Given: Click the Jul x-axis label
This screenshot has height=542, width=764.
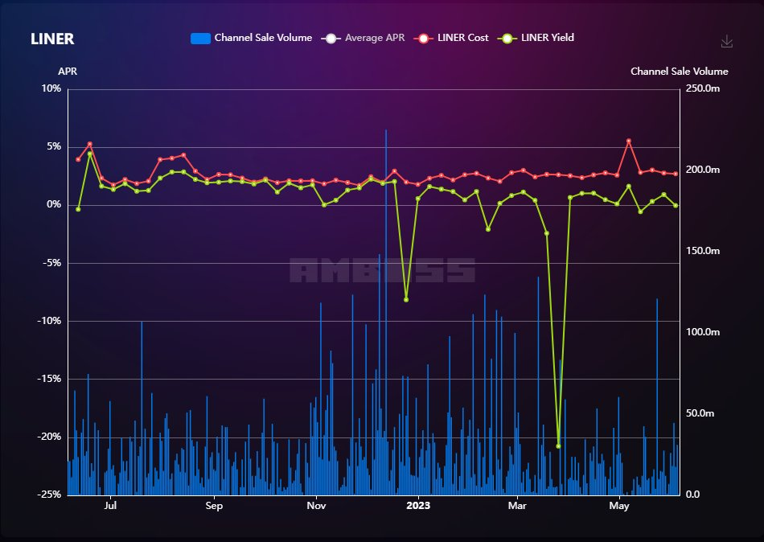Looking at the screenshot, I should click(111, 506).
